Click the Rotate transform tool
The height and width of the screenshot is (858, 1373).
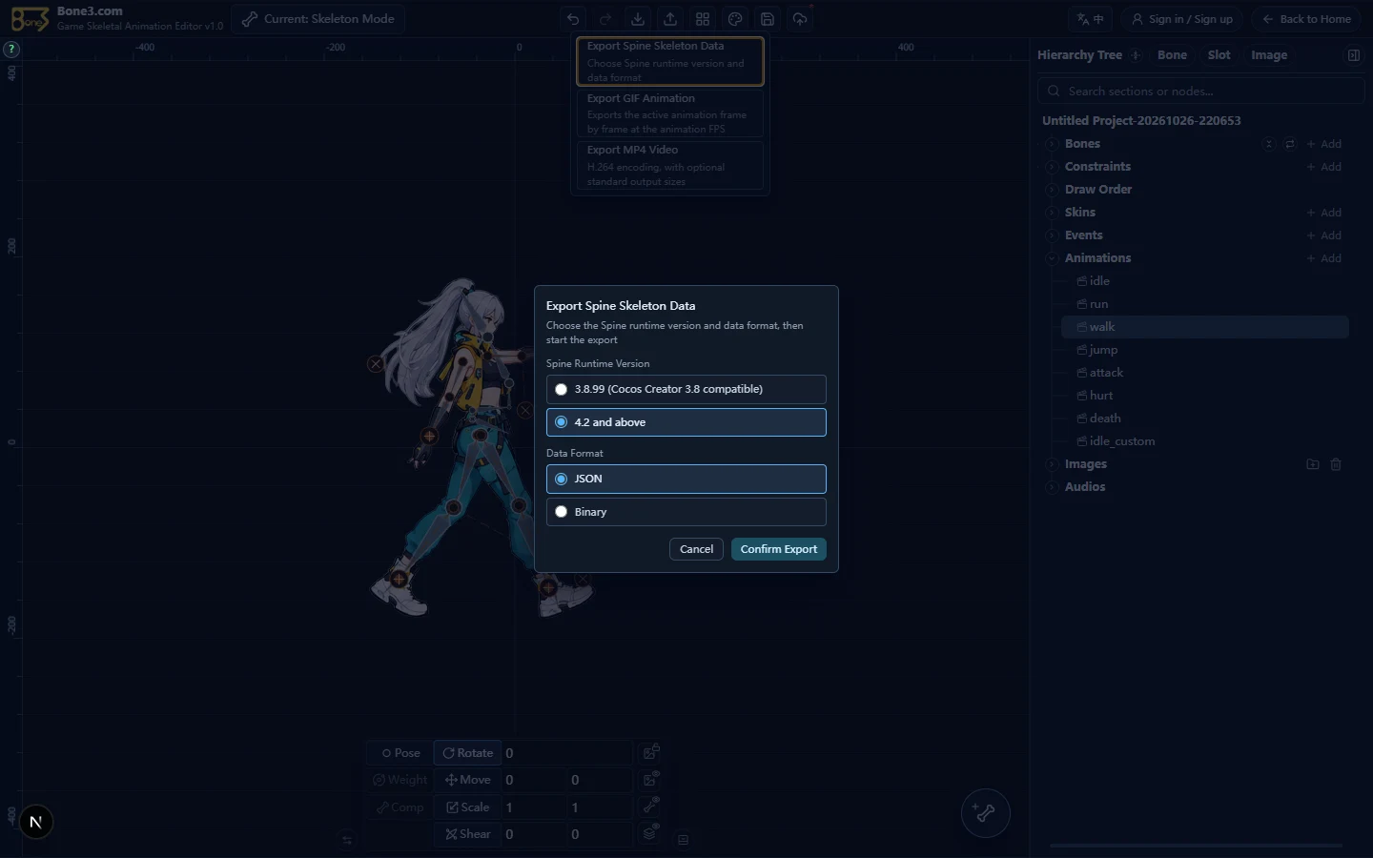click(467, 753)
